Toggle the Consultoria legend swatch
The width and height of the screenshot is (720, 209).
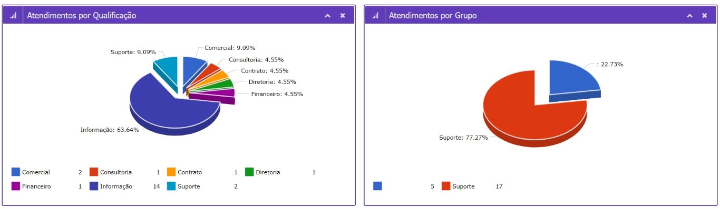(94, 172)
